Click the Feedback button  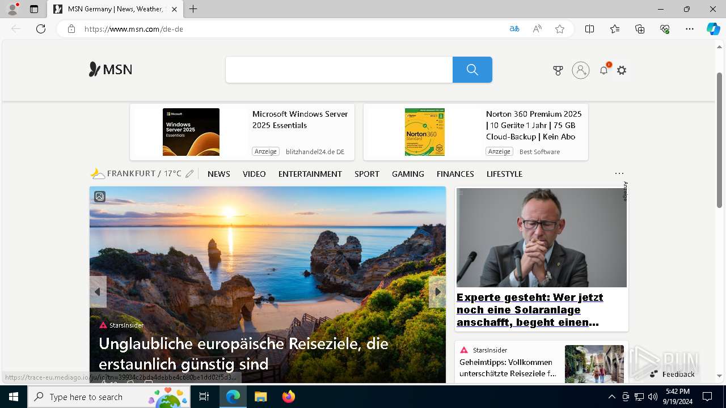(x=672, y=374)
